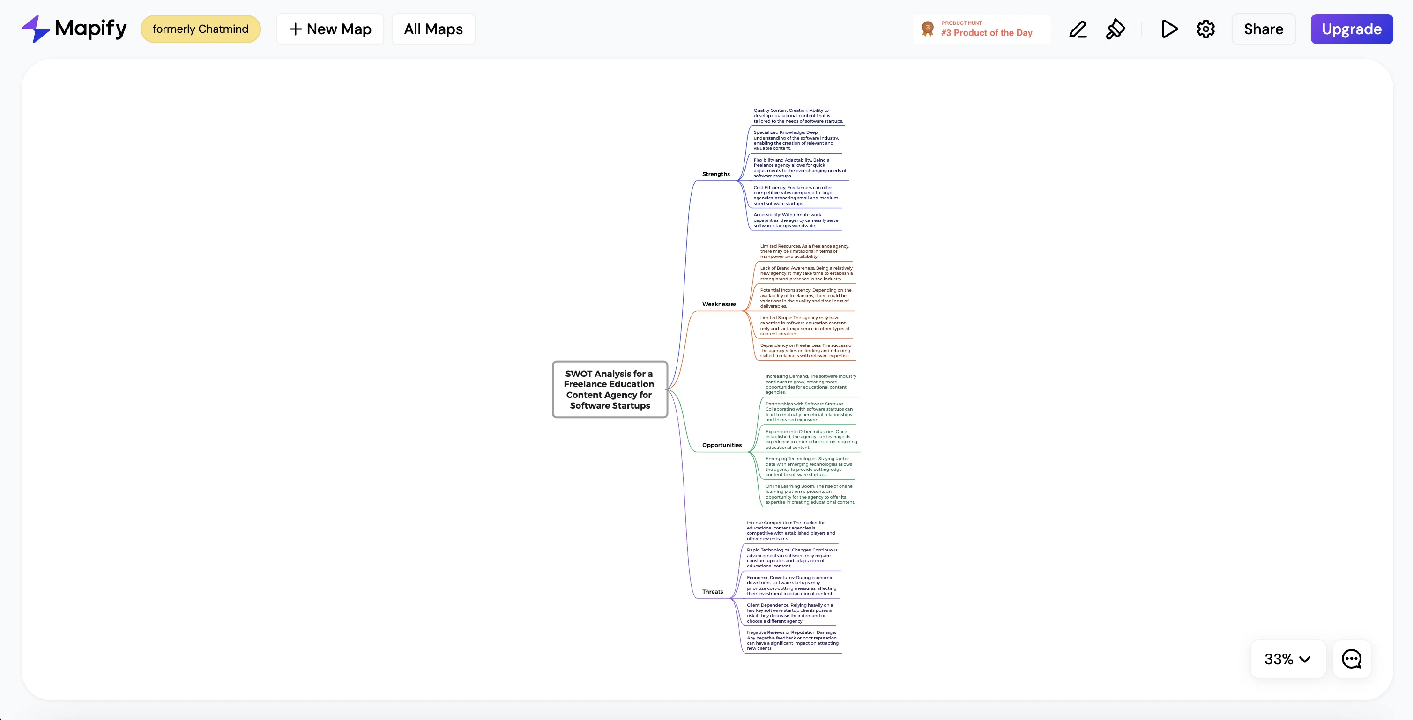Start presentation with play icon
Viewport: 1413px width, 720px height.
point(1169,29)
